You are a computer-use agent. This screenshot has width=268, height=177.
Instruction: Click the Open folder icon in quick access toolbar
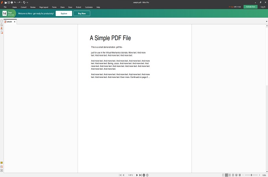pos(6,3)
